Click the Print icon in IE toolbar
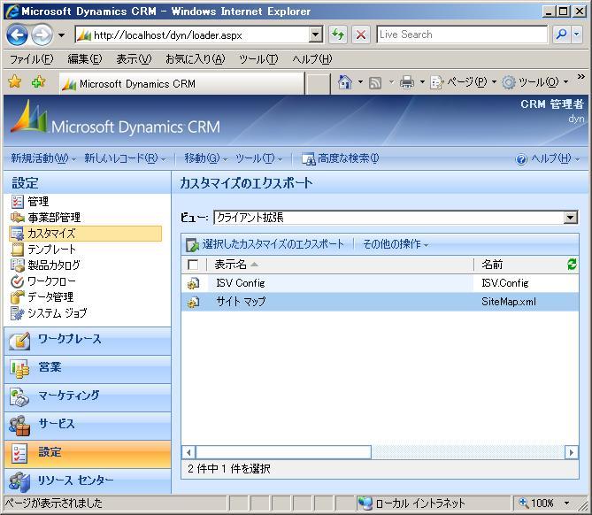 tap(407, 82)
